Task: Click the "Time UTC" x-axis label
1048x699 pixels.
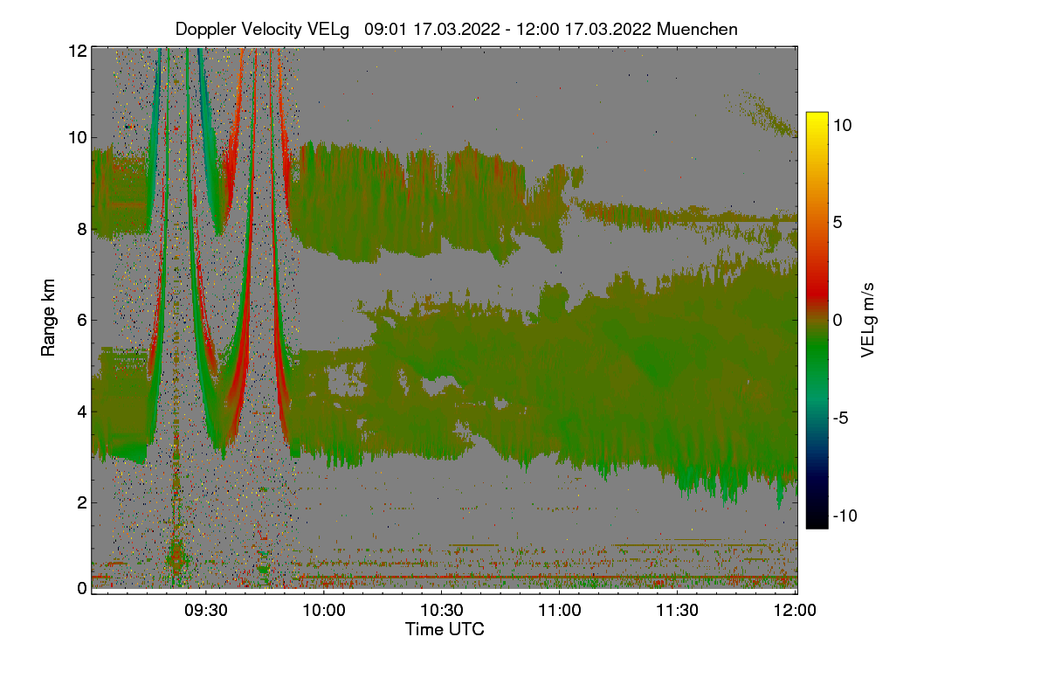Action: (x=445, y=629)
